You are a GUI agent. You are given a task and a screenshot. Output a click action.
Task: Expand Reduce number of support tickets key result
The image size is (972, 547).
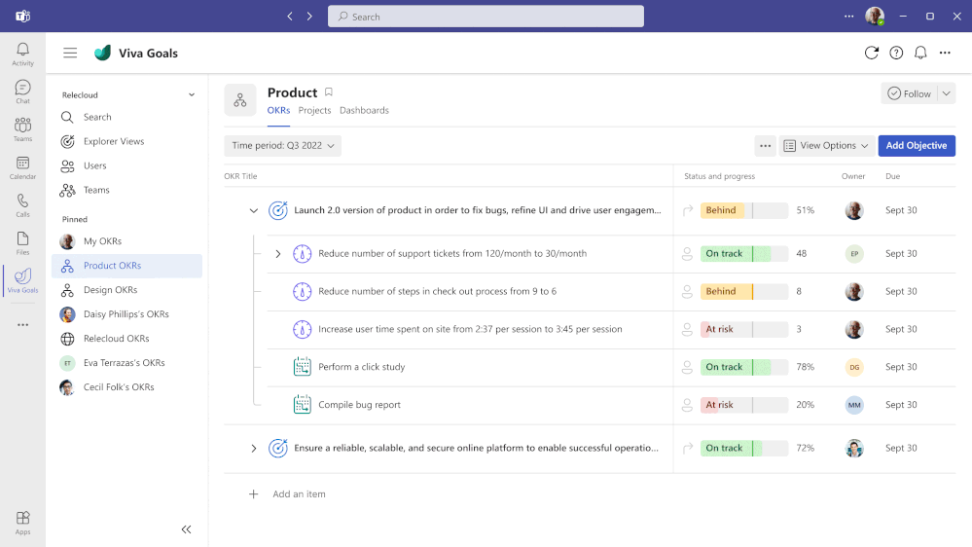[277, 254]
